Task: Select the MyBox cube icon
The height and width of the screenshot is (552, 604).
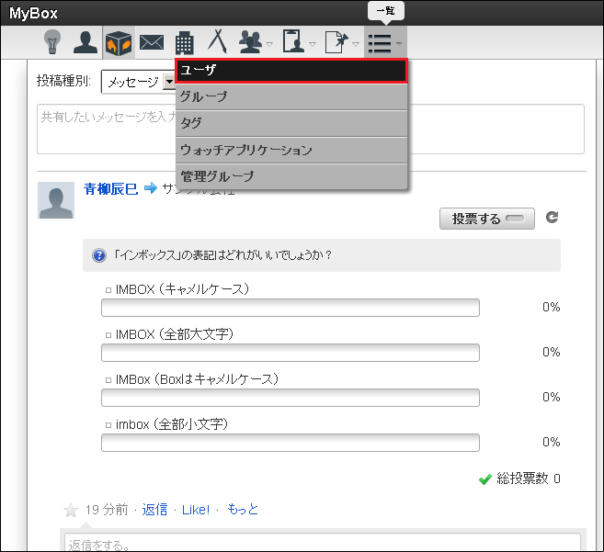Action: coord(119,43)
